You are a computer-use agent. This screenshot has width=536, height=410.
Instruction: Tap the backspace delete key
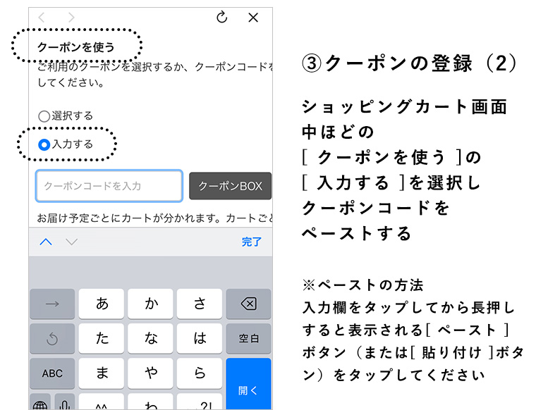(x=248, y=304)
